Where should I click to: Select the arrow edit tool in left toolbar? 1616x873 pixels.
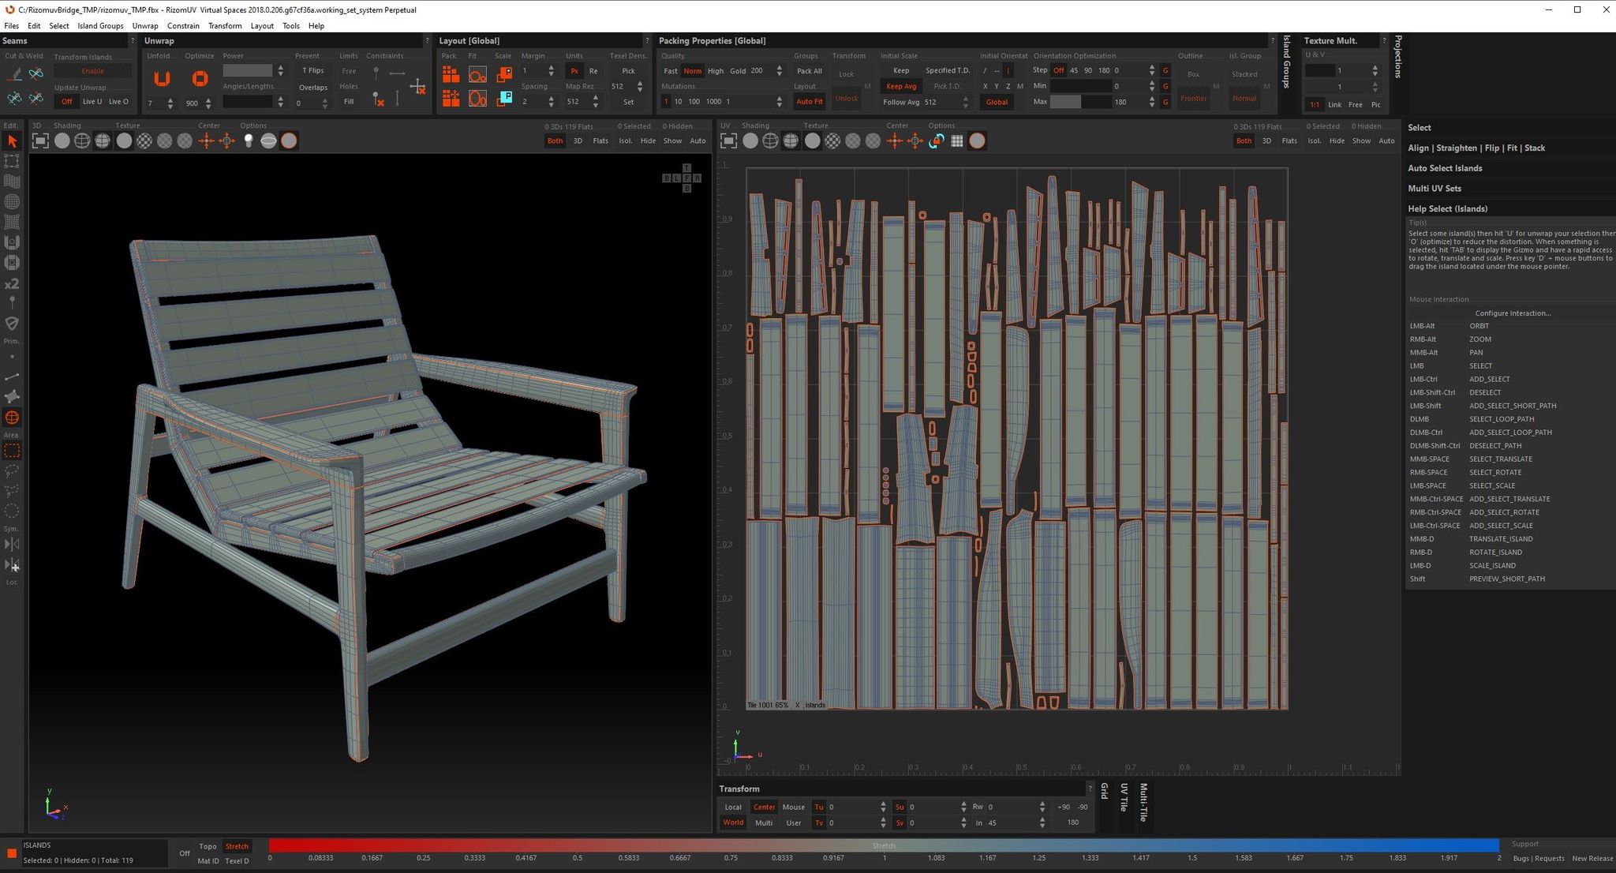pyautogui.click(x=12, y=141)
